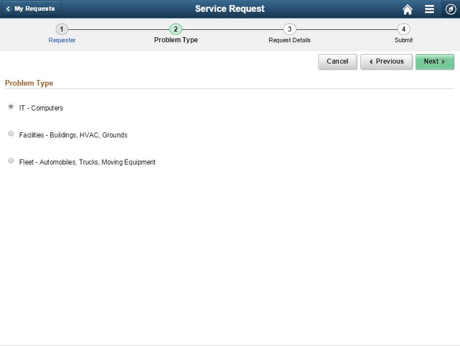Go back with the Previous button

coord(386,62)
